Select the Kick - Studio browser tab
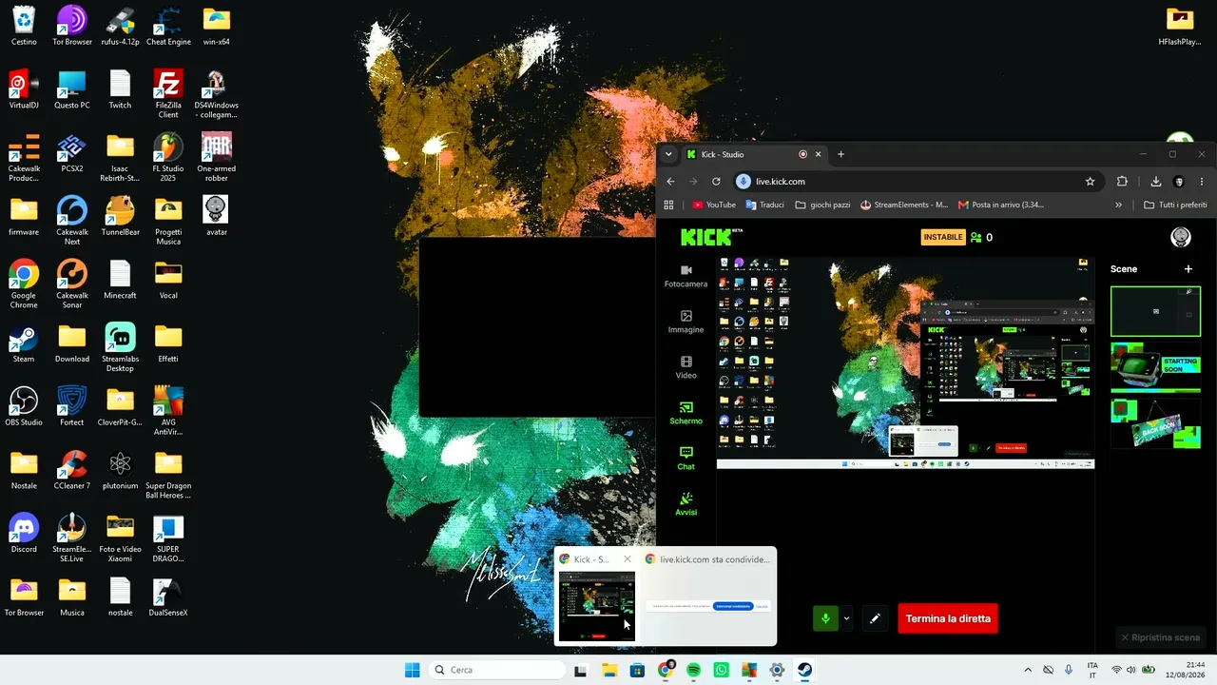This screenshot has width=1217, height=685. [754, 154]
